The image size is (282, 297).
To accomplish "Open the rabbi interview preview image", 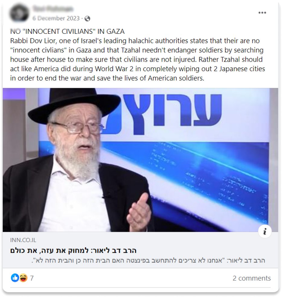I will pos(140,160).
